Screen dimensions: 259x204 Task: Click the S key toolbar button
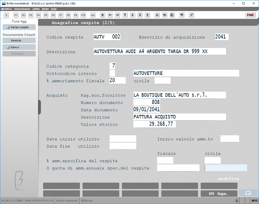point(6,15)
